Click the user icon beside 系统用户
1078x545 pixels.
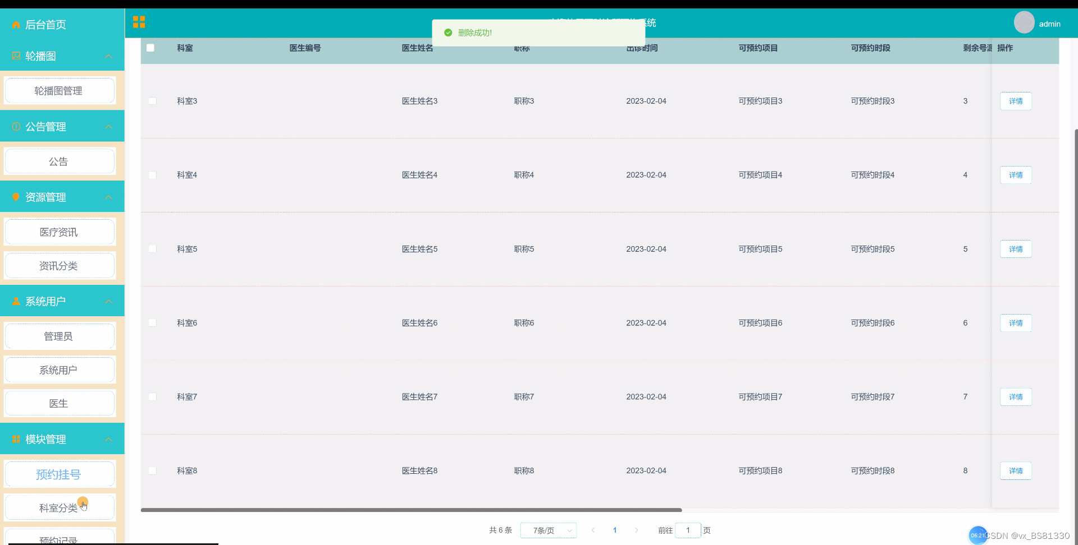tap(16, 302)
